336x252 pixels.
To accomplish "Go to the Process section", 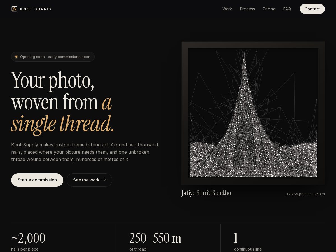I will [248, 9].
